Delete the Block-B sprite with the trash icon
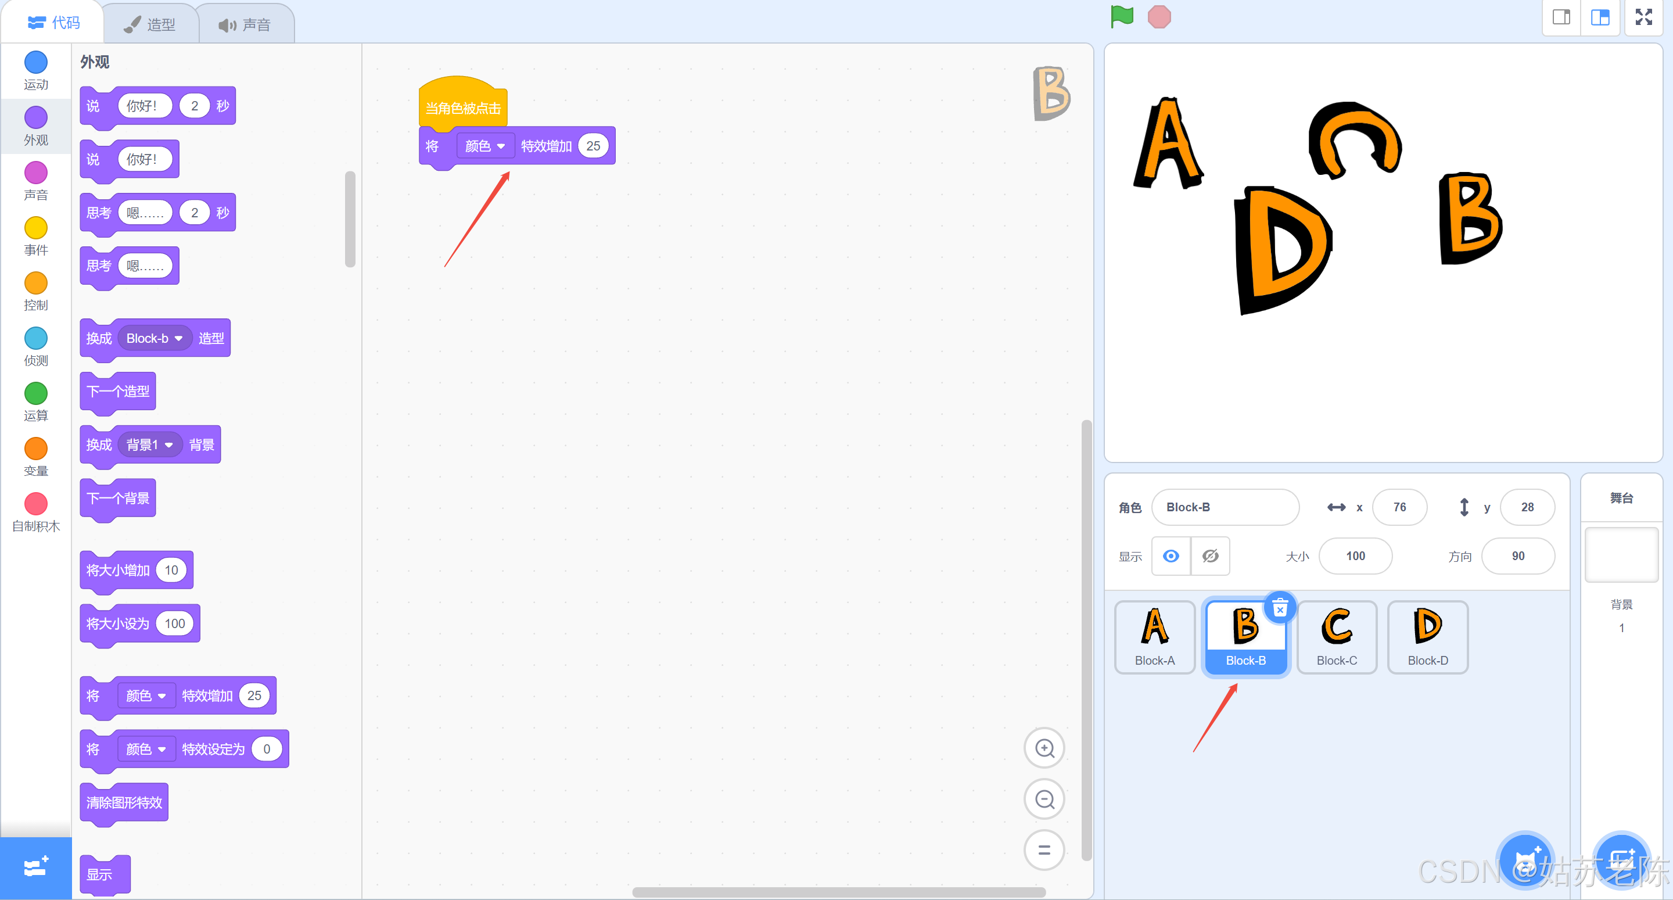The width and height of the screenshot is (1673, 900). pyautogui.click(x=1279, y=609)
